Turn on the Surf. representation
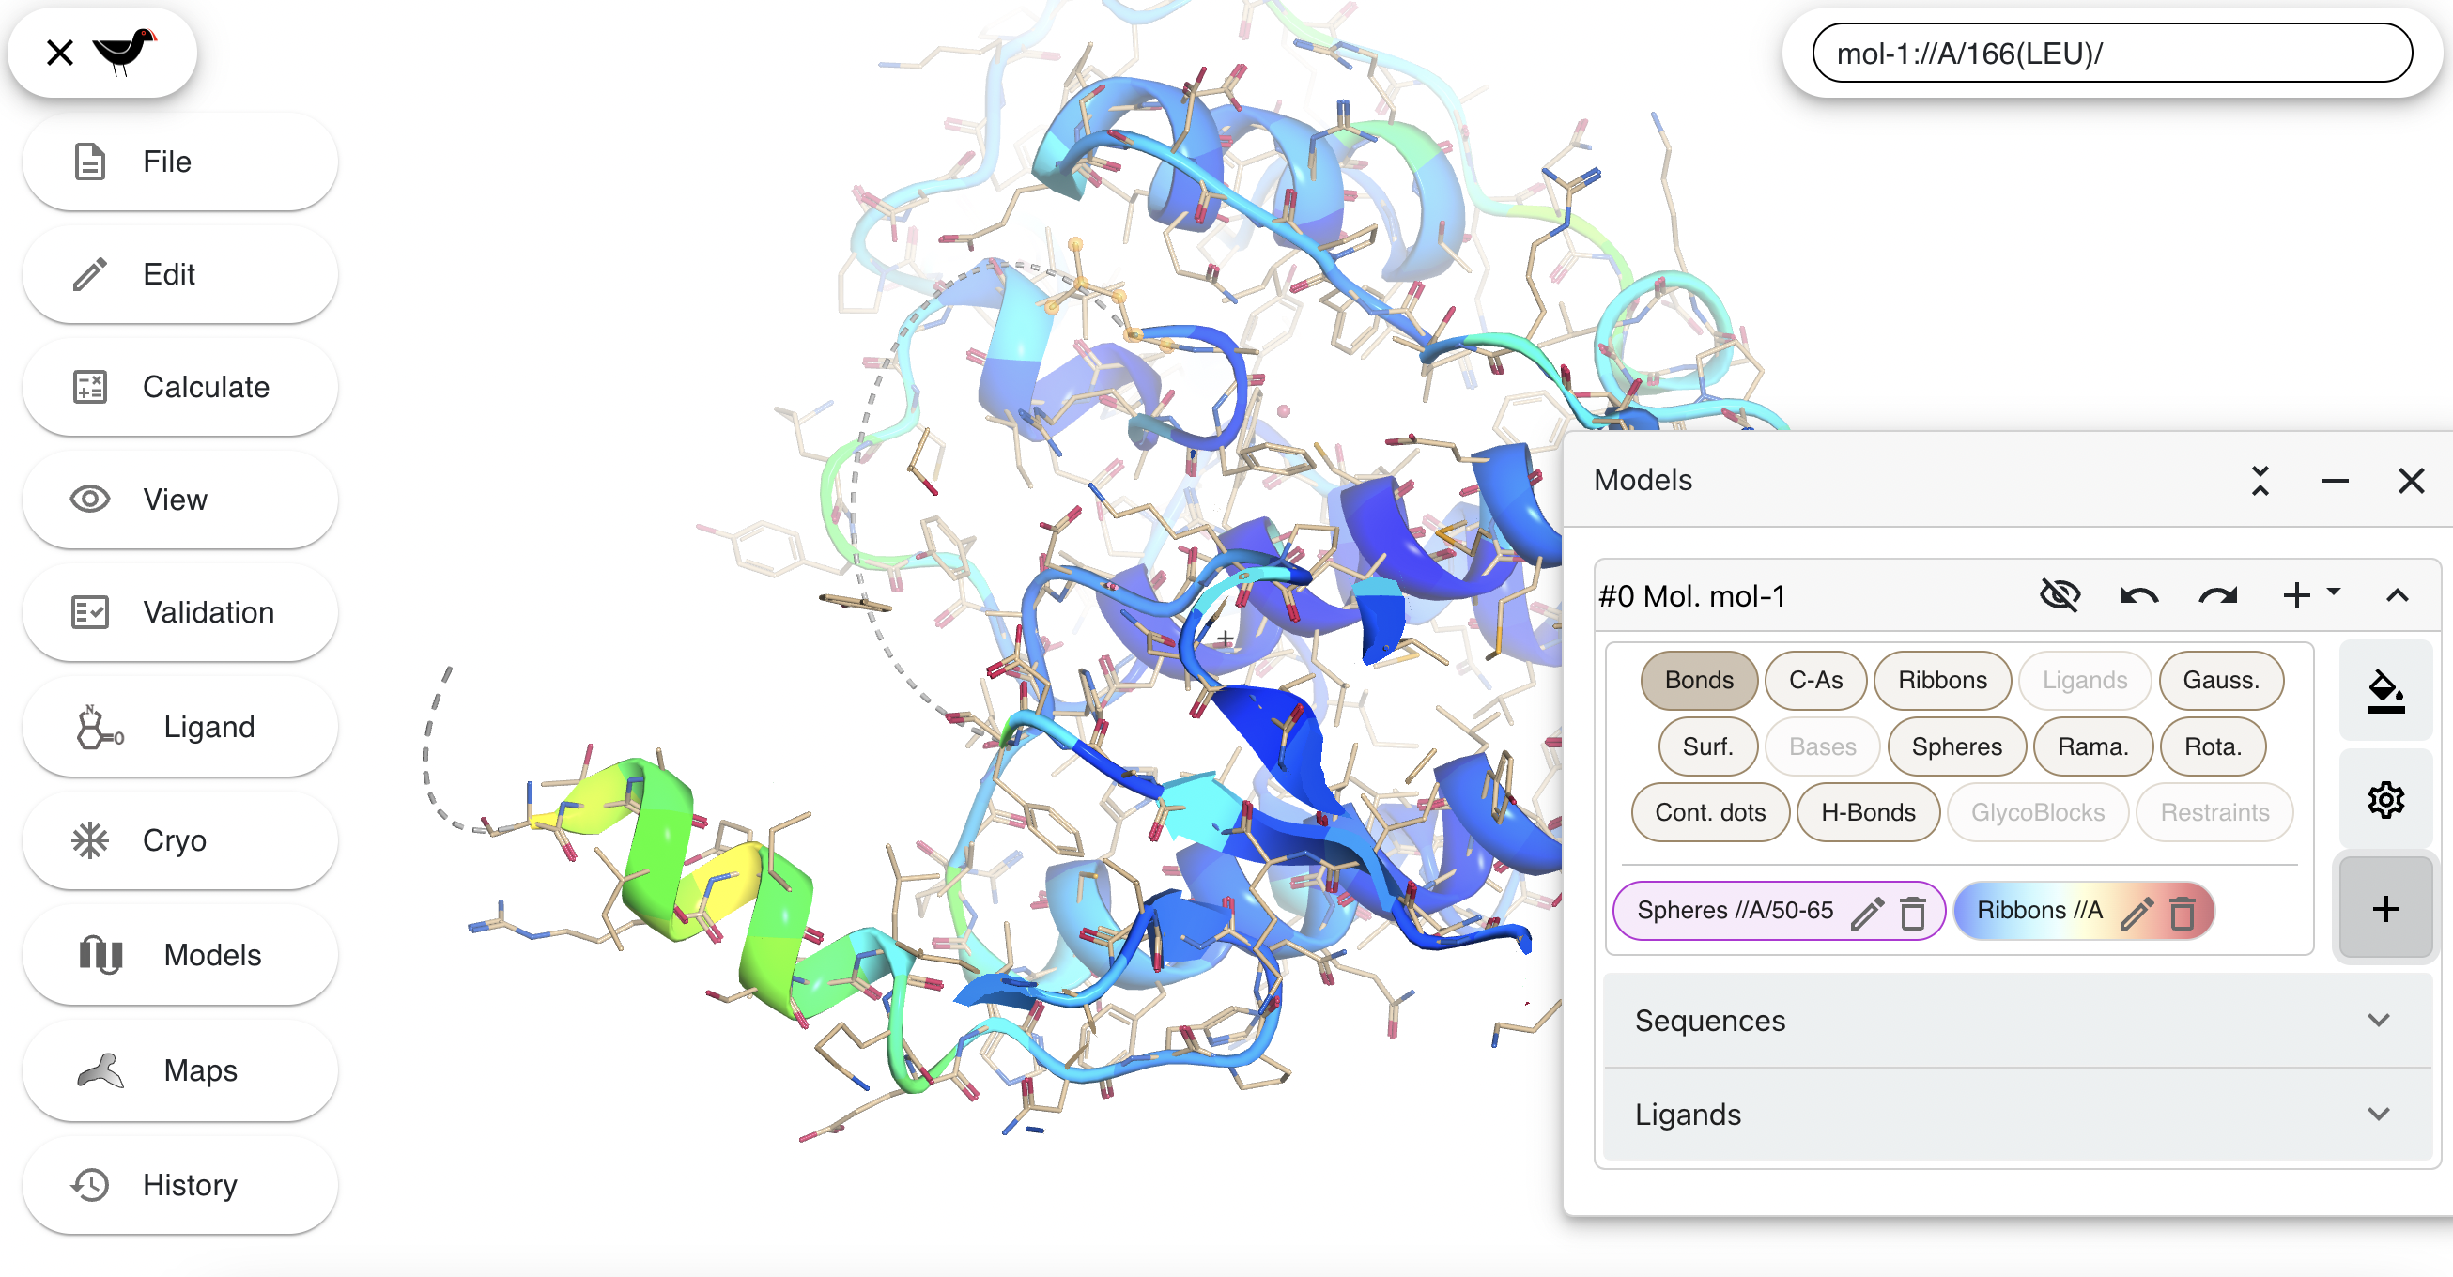This screenshot has height=1277, width=2453. [1706, 746]
